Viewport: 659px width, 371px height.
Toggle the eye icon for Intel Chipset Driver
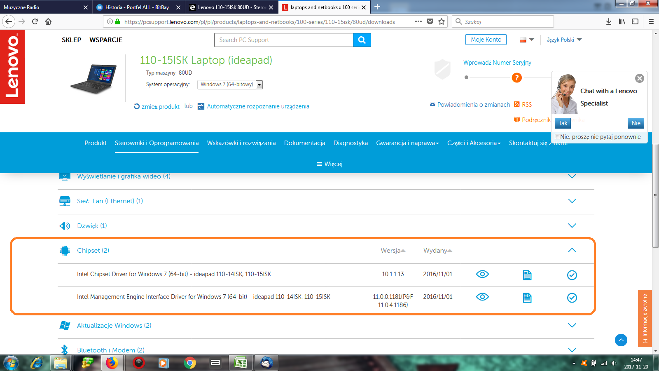tap(482, 274)
